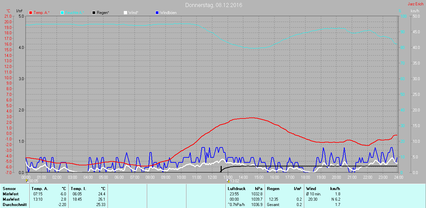This screenshot has width=426, height=208.
Task: Click the 24:00 time axis label
Action: tap(398, 177)
